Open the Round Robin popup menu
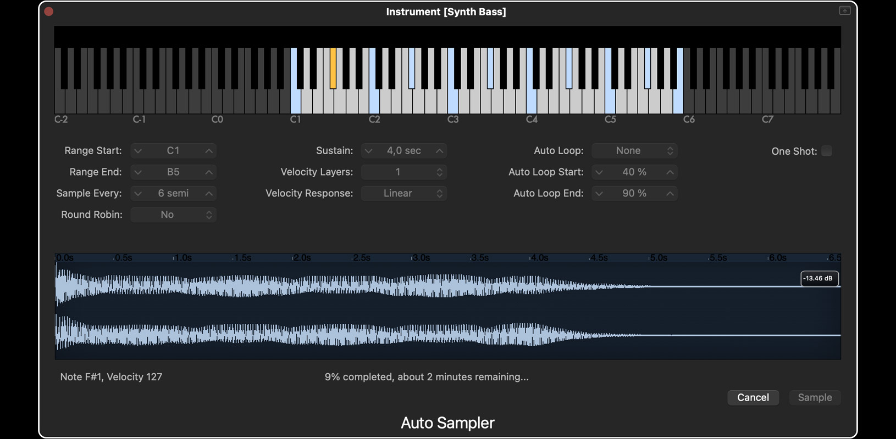Image resolution: width=896 pixels, height=439 pixels. coord(173,215)
